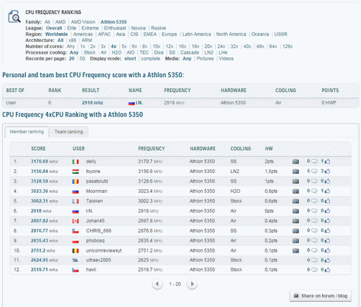Open the screenshot icon in delly's row

tap(295, 161)
